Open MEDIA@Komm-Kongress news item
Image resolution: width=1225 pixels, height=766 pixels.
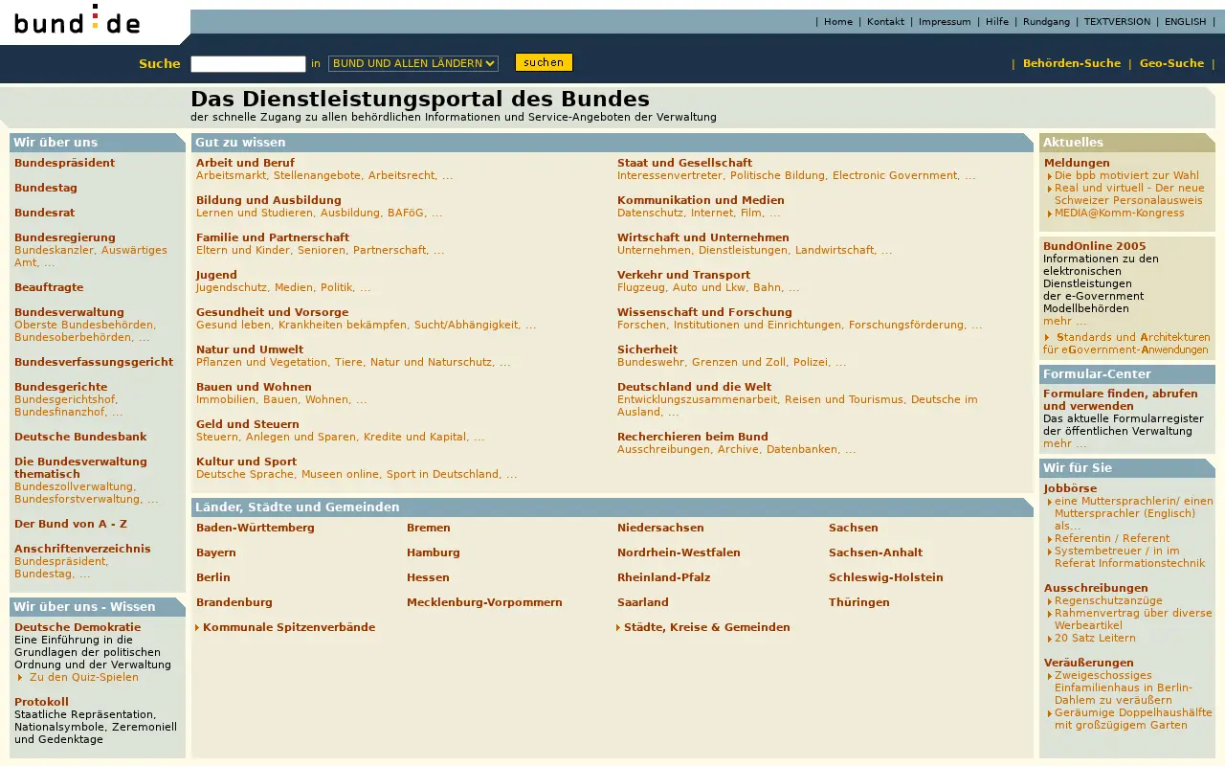[1120, 214]
